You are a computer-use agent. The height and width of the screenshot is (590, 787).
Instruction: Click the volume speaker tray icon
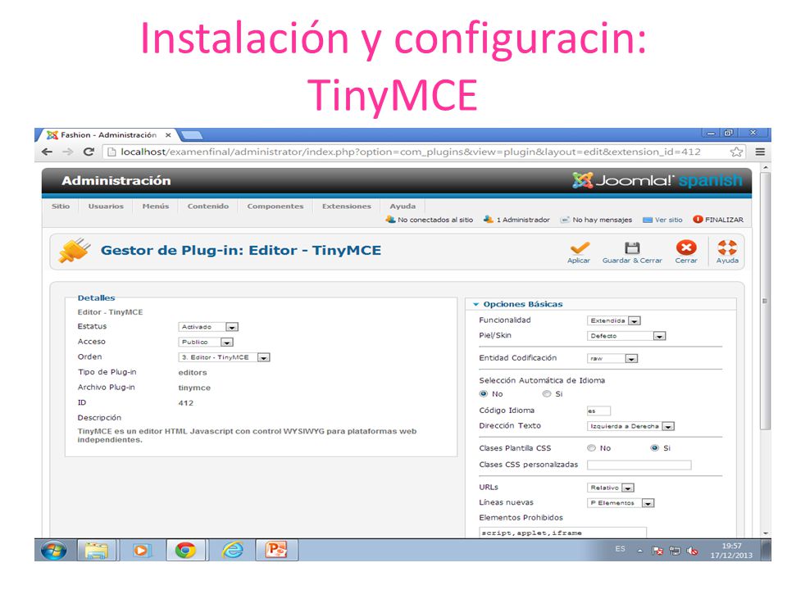[x=692, y=551]
